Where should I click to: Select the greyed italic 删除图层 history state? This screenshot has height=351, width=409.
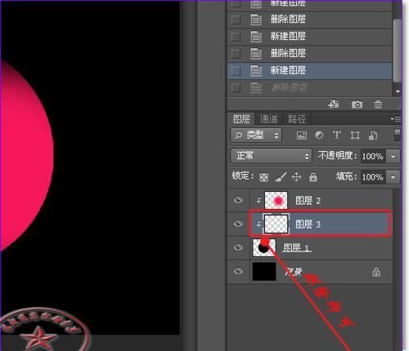coord(310,87)
